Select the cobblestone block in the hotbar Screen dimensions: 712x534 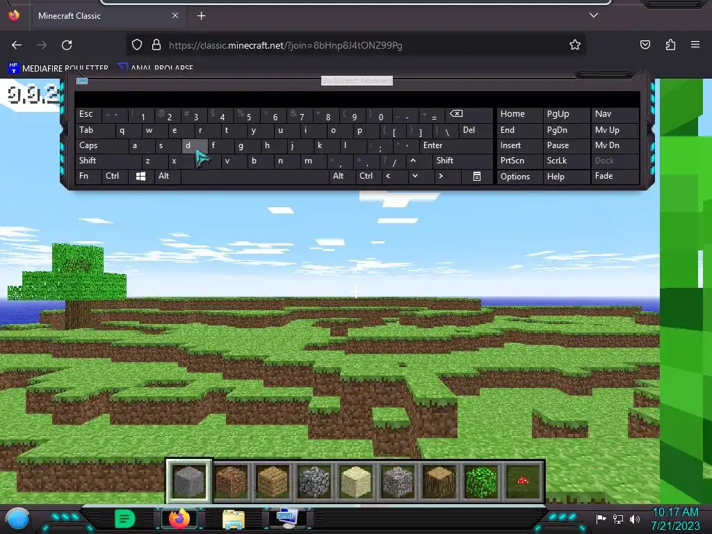point(314,481)
